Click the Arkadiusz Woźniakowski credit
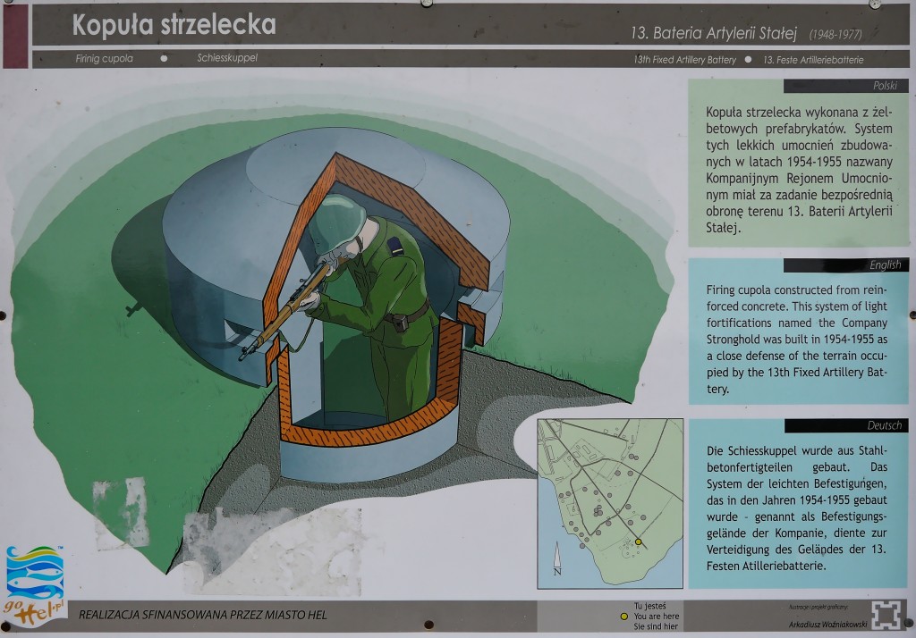 827,623
